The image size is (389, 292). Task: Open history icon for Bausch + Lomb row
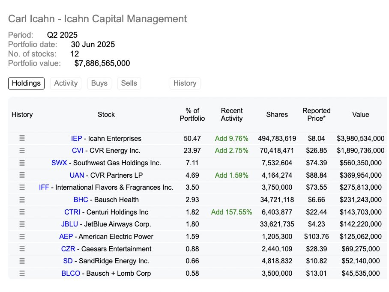pos(22,274)
